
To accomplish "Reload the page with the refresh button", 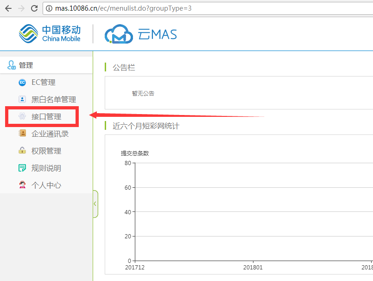I will [x=34, y=8].
